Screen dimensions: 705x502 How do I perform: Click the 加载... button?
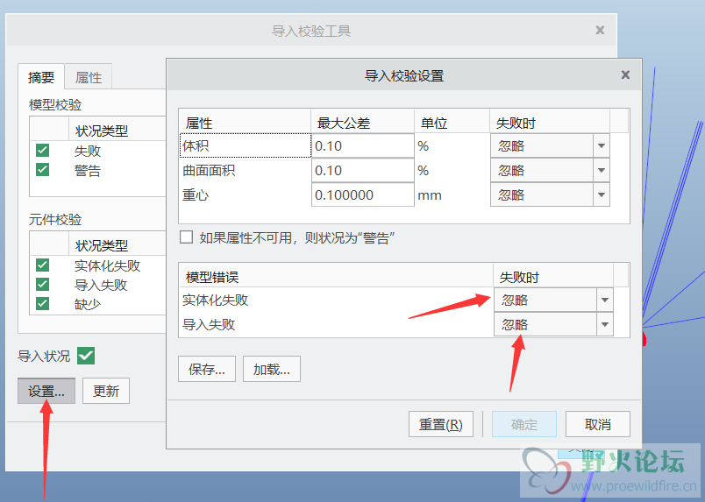point(272,369)
